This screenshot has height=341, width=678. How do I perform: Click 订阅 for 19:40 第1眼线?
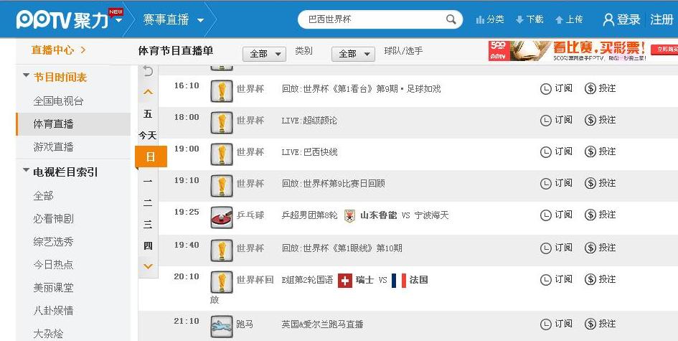[563, 248]
